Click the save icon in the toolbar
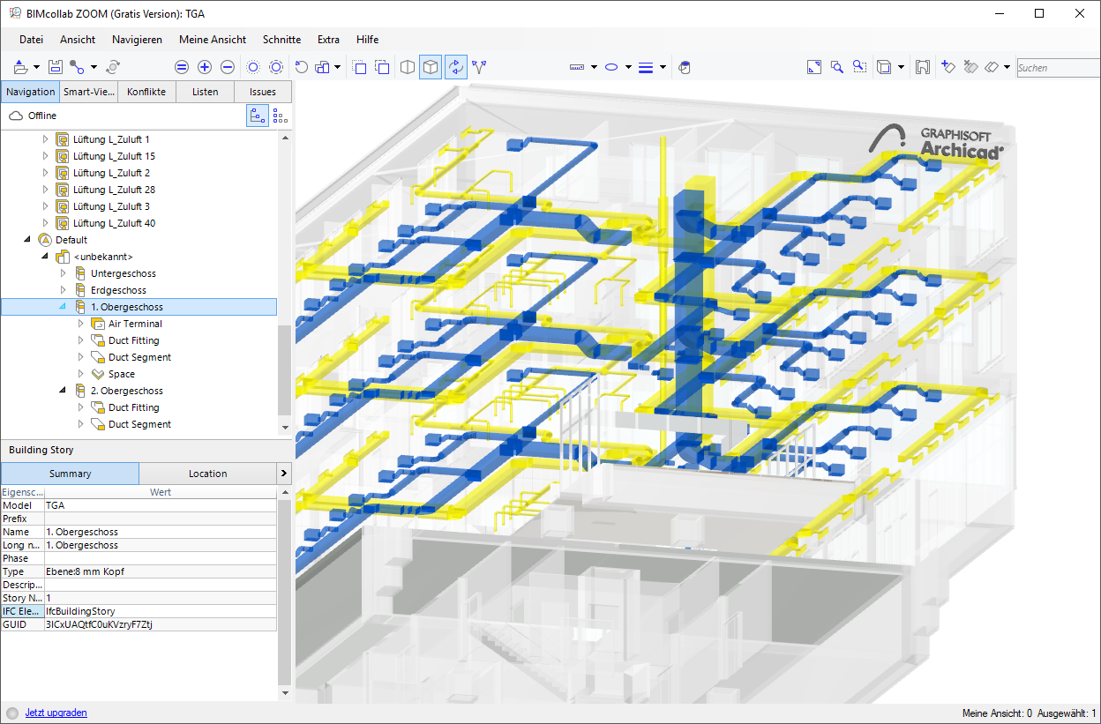 point(55,67)
